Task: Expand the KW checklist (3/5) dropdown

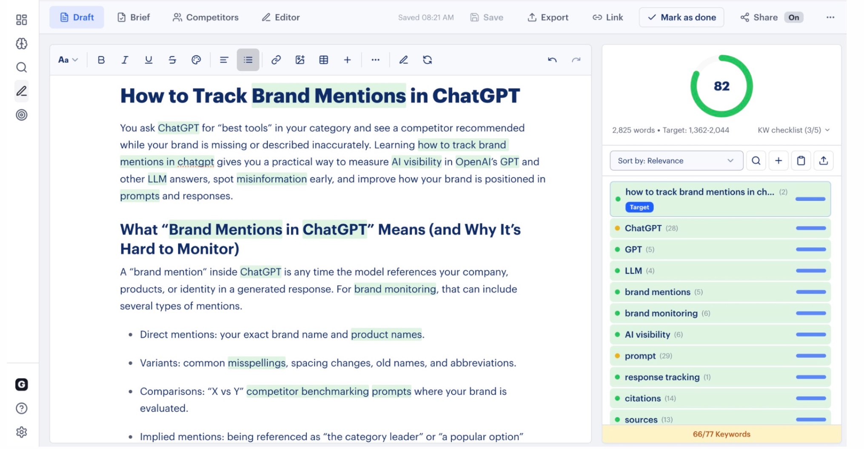Action: [x=794, y=130]
